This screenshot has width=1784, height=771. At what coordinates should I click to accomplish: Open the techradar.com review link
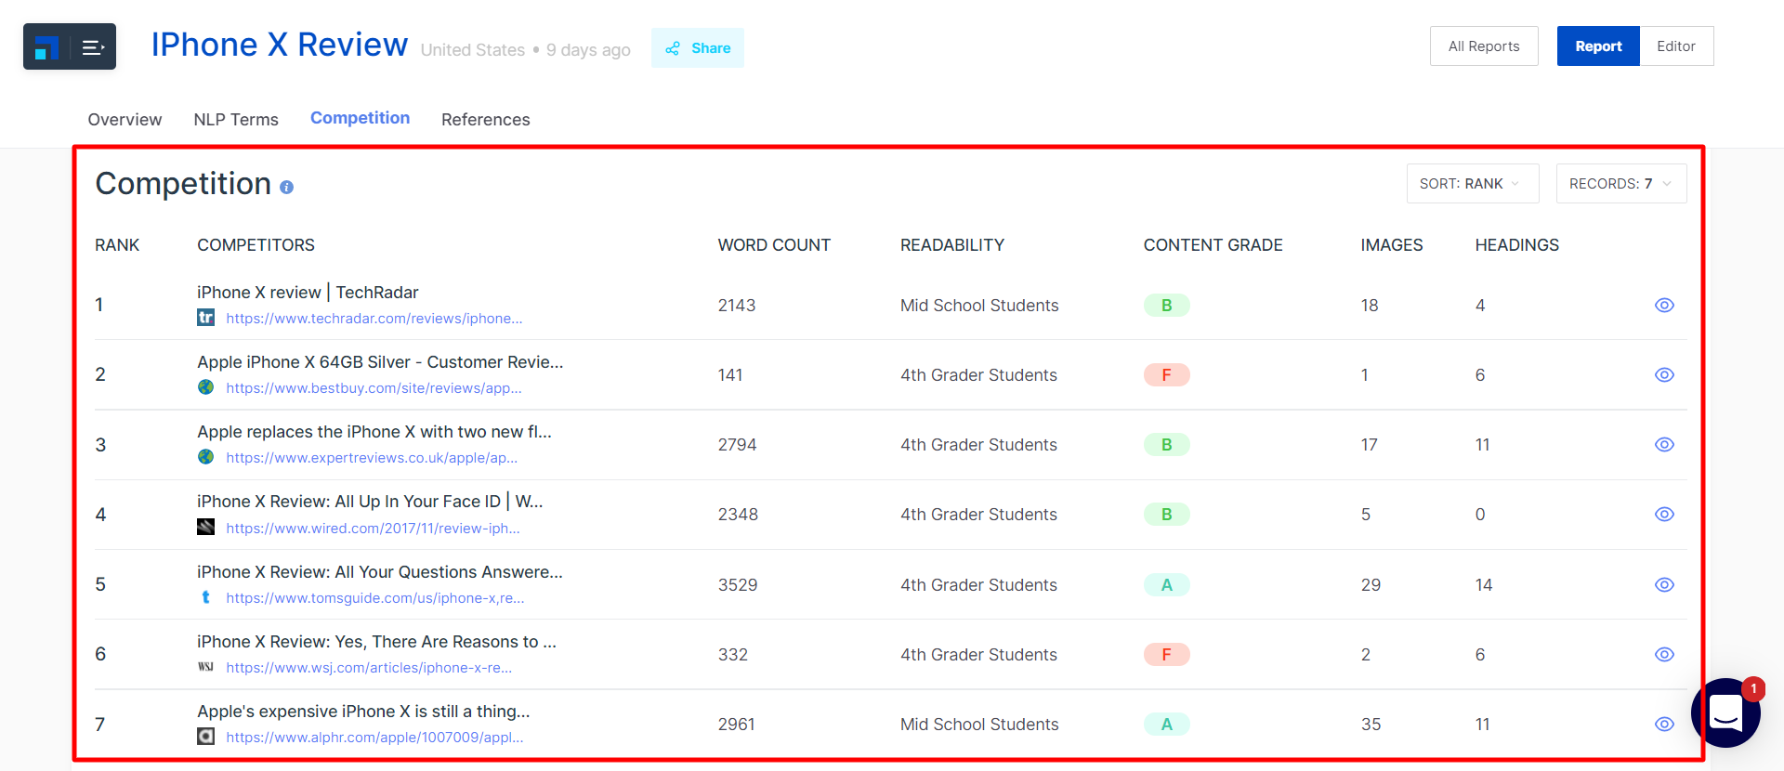click(x=374, y=319)
